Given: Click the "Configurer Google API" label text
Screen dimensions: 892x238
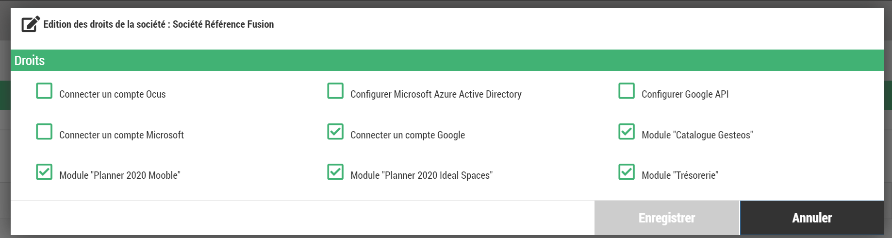Looking at the screenshot, I should click(x=685, y=94).
